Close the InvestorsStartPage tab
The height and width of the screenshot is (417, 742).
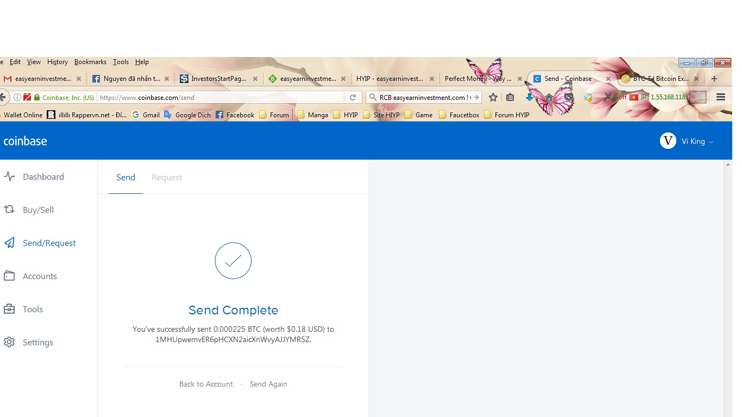[x=255, y=79]
